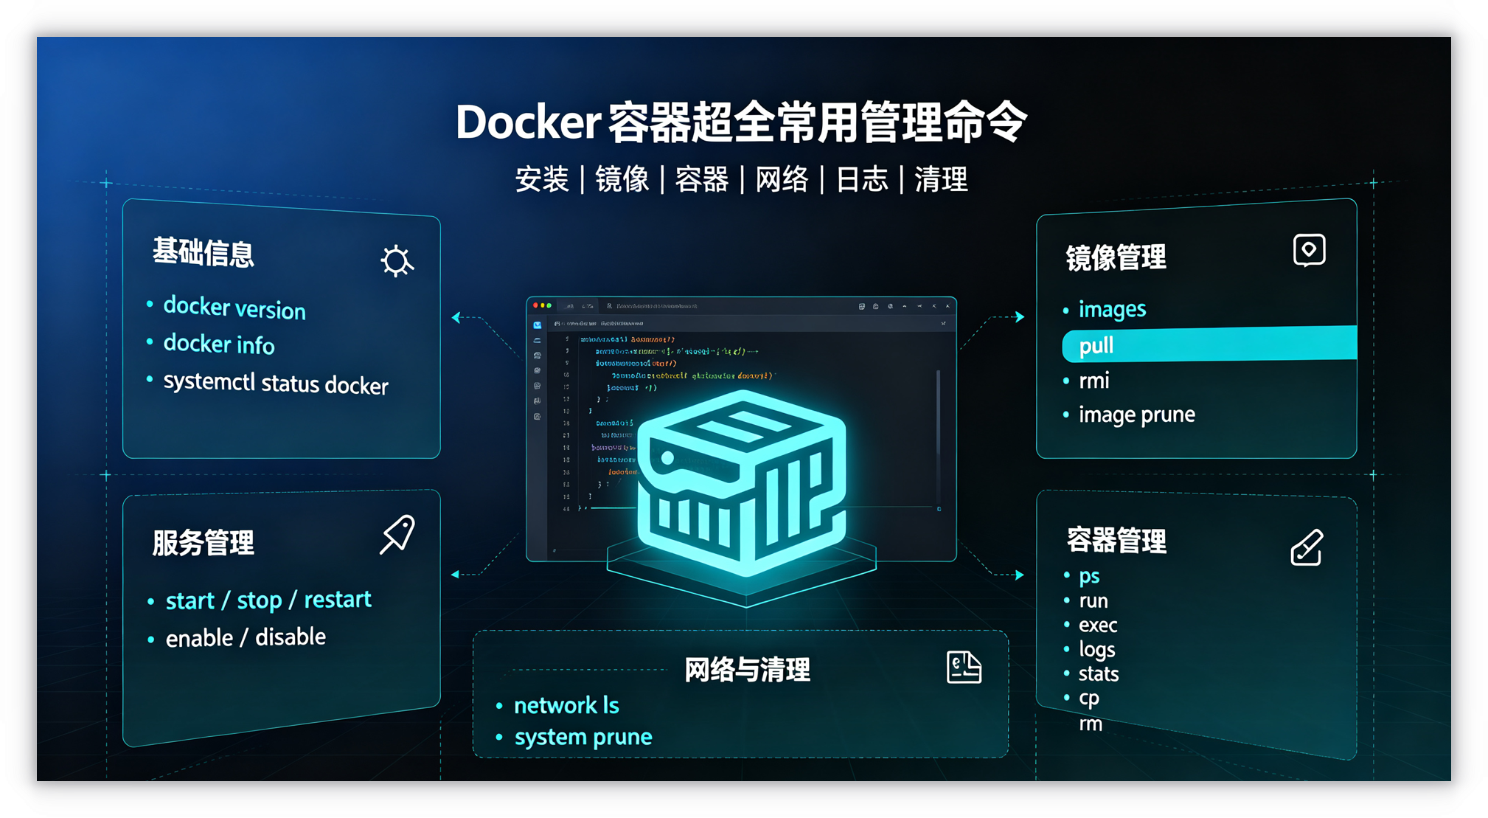This screenshot has width=1488, height=818.
Task: Click the glowing Docker container cube logo
Action: [x=742, y=484]
